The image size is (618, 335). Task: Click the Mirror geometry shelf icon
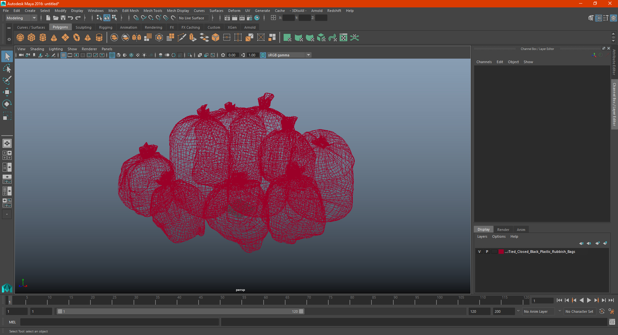137,38
